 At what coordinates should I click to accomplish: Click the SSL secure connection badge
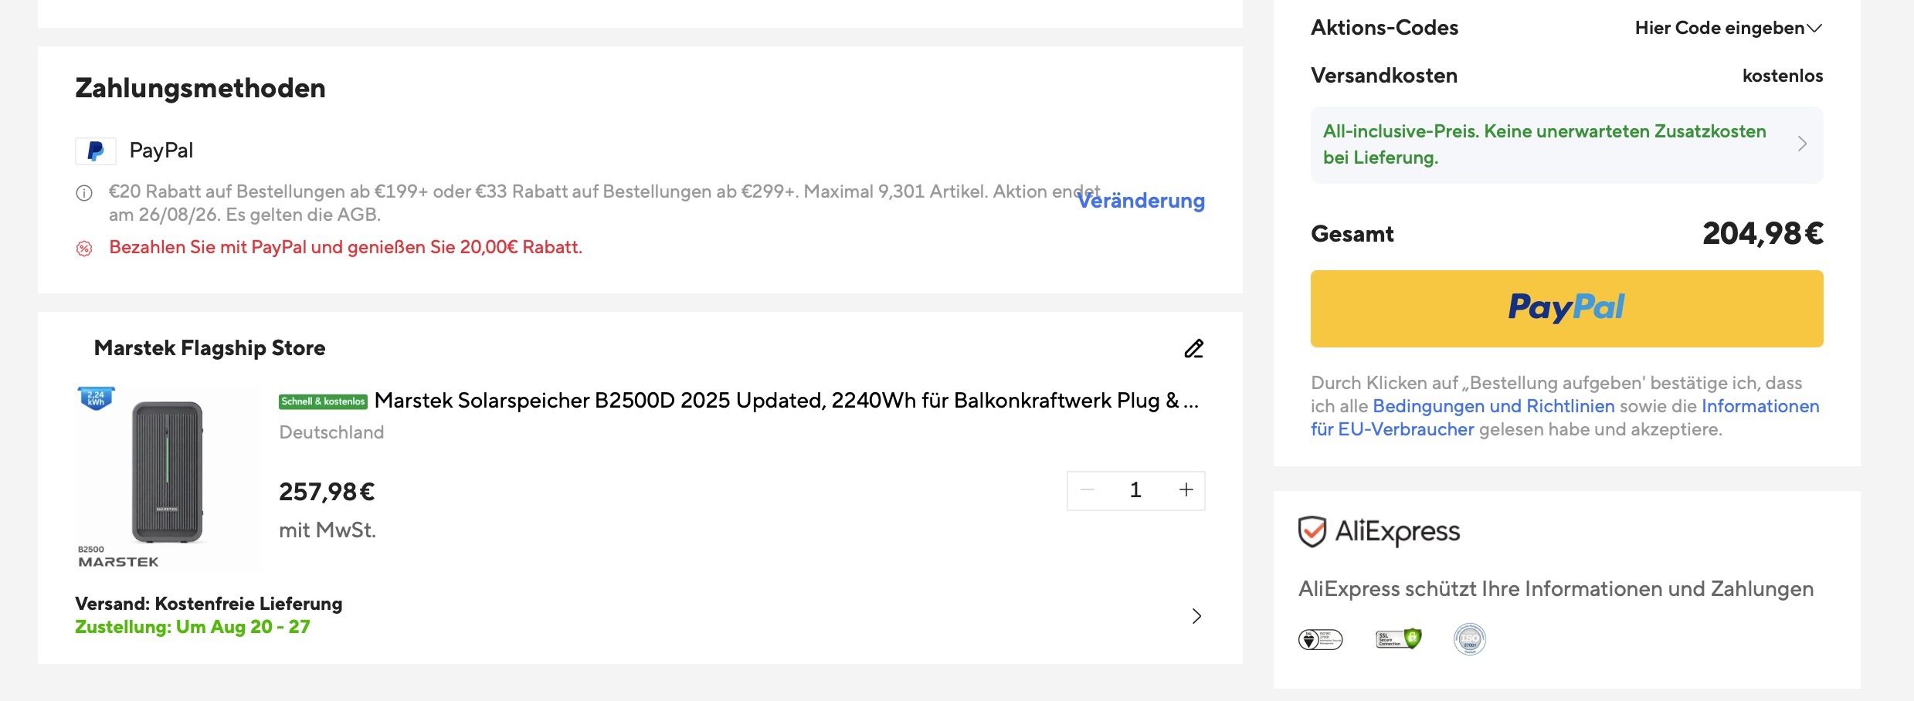1398,638
